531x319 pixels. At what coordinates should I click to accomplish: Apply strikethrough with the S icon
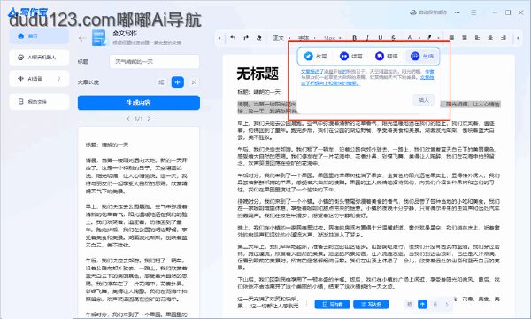[393, 38]
